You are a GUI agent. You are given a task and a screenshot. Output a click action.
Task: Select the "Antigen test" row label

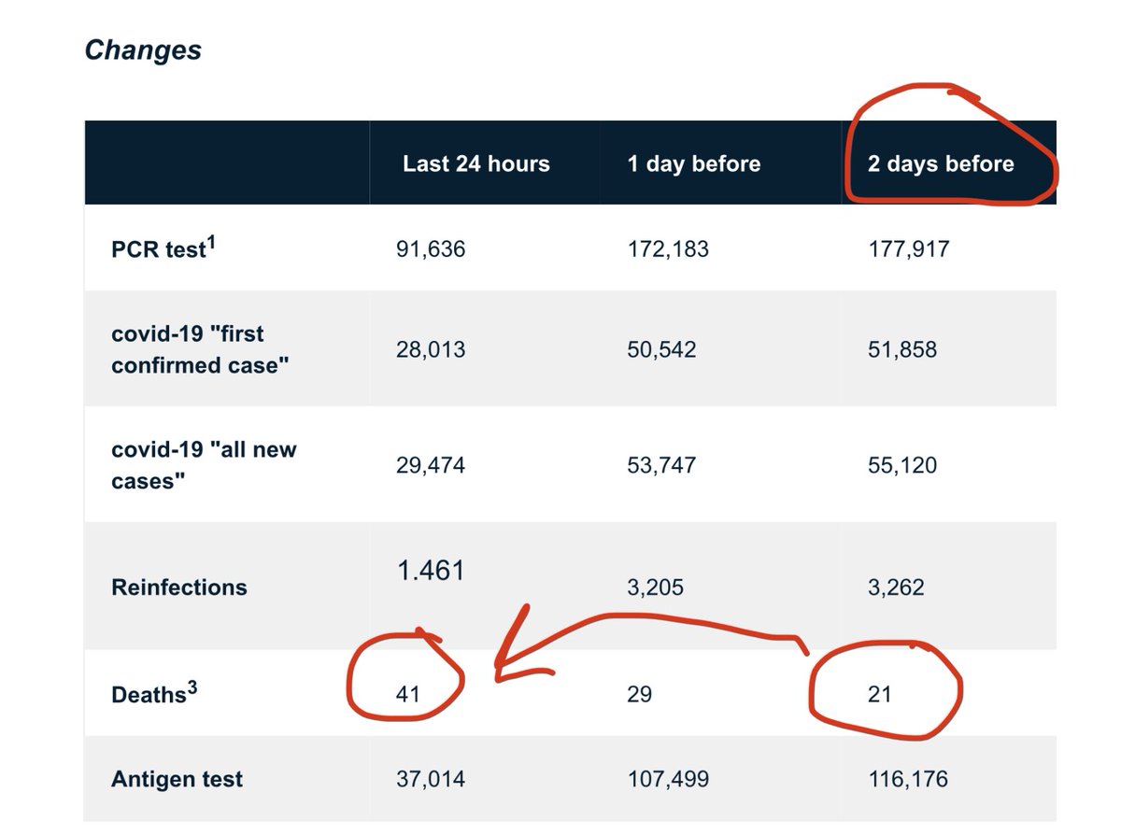point(177,779)
